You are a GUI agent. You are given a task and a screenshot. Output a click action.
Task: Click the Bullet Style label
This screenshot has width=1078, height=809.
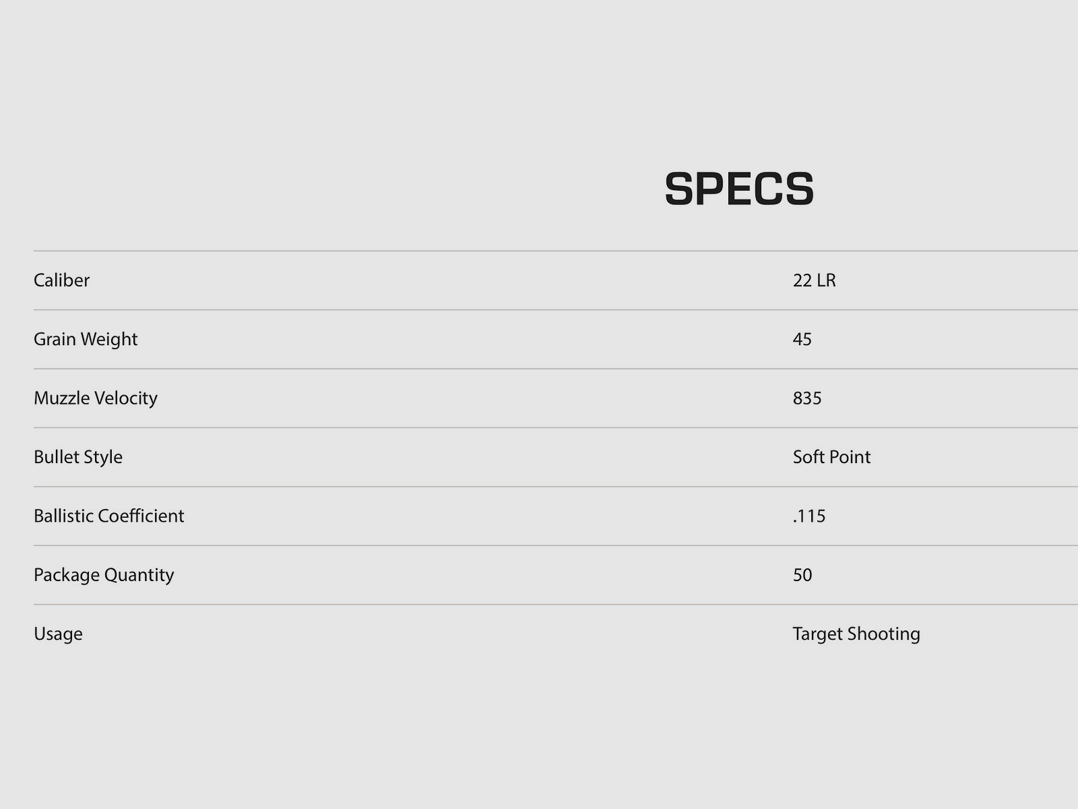pyautogui.click(x=78, y=457)
